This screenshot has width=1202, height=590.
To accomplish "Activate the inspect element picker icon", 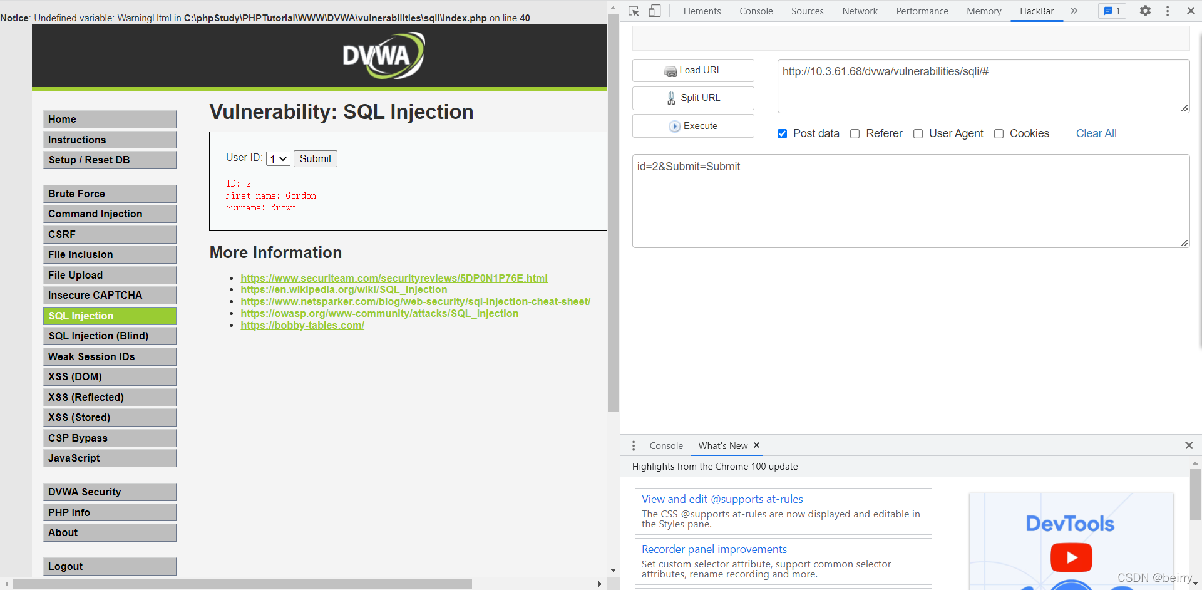I will coord(634,11).
